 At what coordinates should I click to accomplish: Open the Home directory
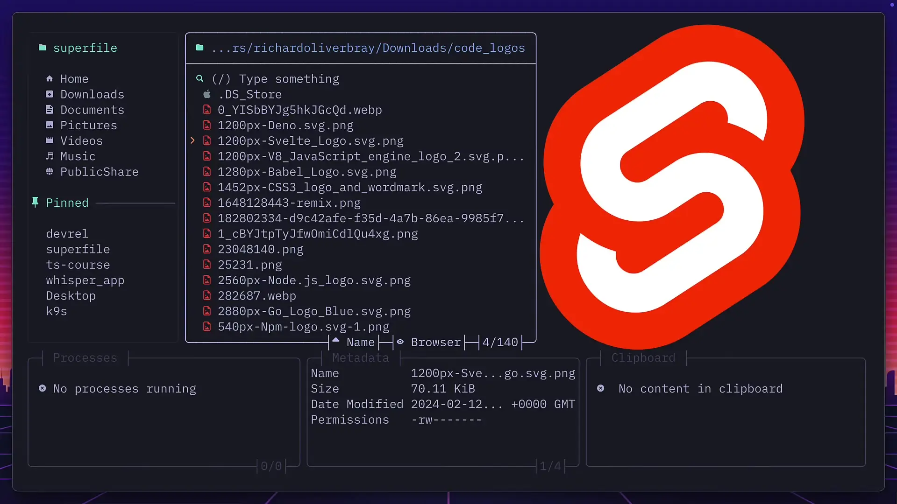(74, 78)
